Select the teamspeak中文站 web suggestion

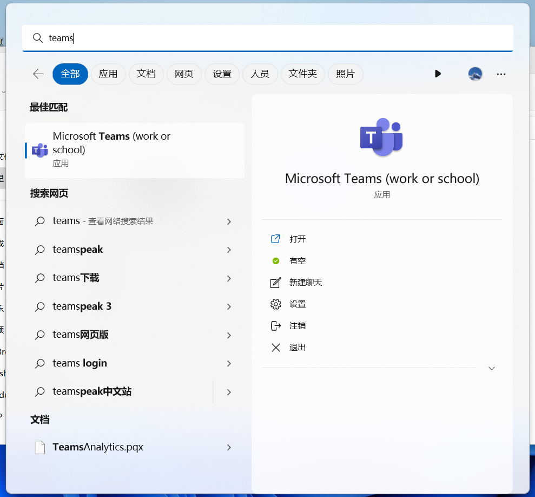point(135,391)
